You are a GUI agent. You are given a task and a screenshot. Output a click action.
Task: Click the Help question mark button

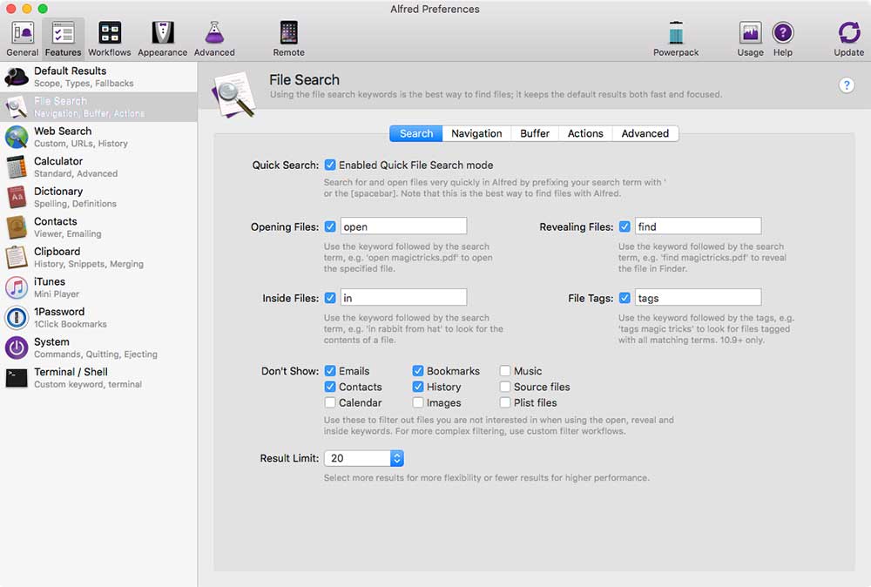point(846,85)
